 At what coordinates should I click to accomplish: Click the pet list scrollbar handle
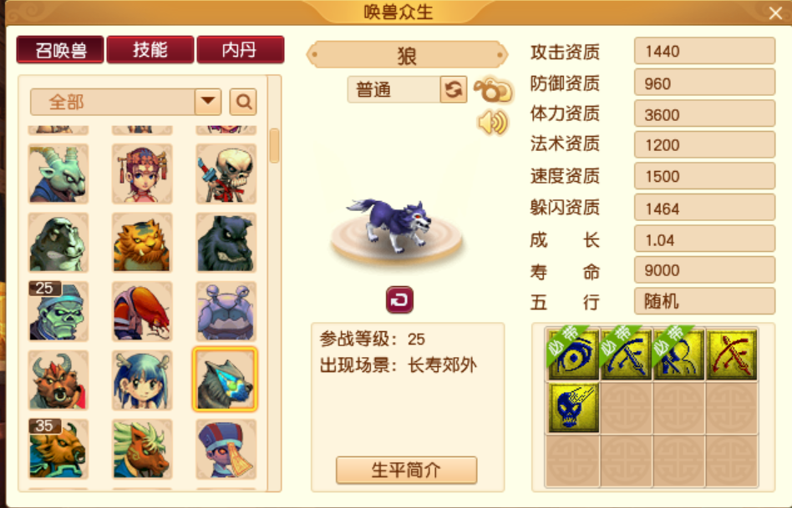click(274, 146)
